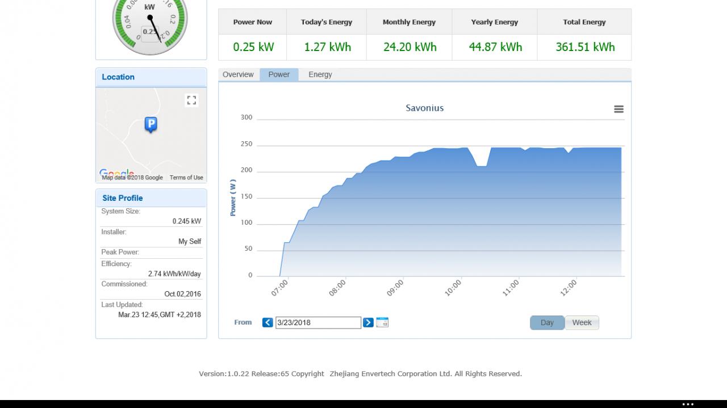Go to the next date with right arrow
The image size is (727, 408).
coord(368,322)
